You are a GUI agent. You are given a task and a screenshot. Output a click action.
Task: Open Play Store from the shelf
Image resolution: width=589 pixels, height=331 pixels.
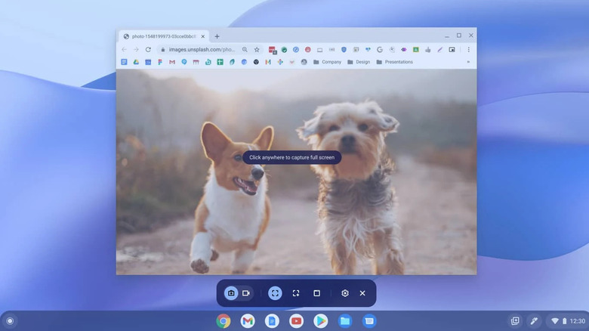click(320, 321)
